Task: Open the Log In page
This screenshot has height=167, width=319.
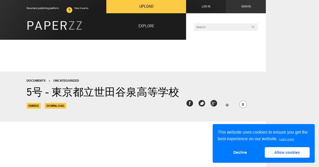Action: (206, 7)
